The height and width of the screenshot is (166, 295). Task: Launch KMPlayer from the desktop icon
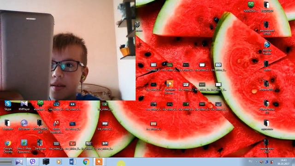pos(24,106)
